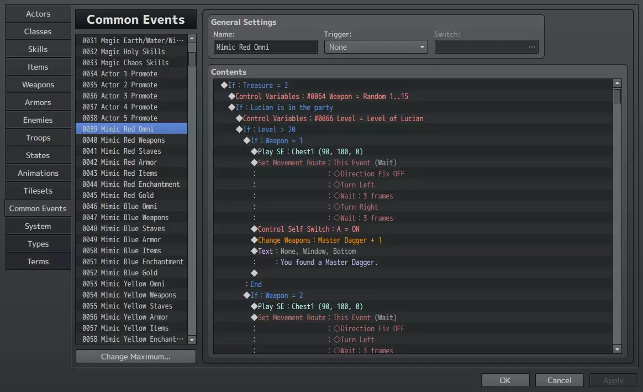Click the event list scrollbar thumb
This screenshot has width=643, height=392.
click(x=192, y=59)
